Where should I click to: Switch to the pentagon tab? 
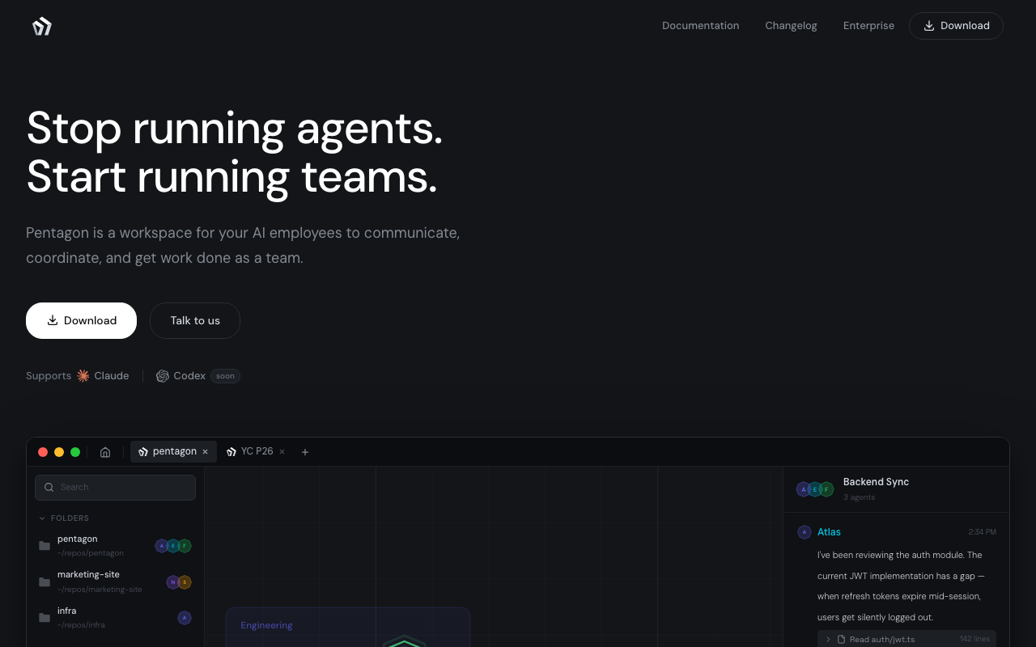click(173, 451)
